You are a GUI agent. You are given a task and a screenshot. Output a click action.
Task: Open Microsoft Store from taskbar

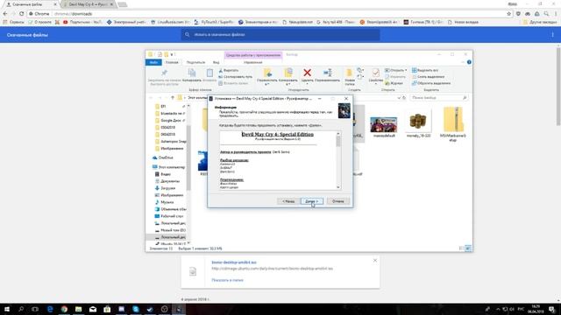pyautogui.click(x=107, y=309)
